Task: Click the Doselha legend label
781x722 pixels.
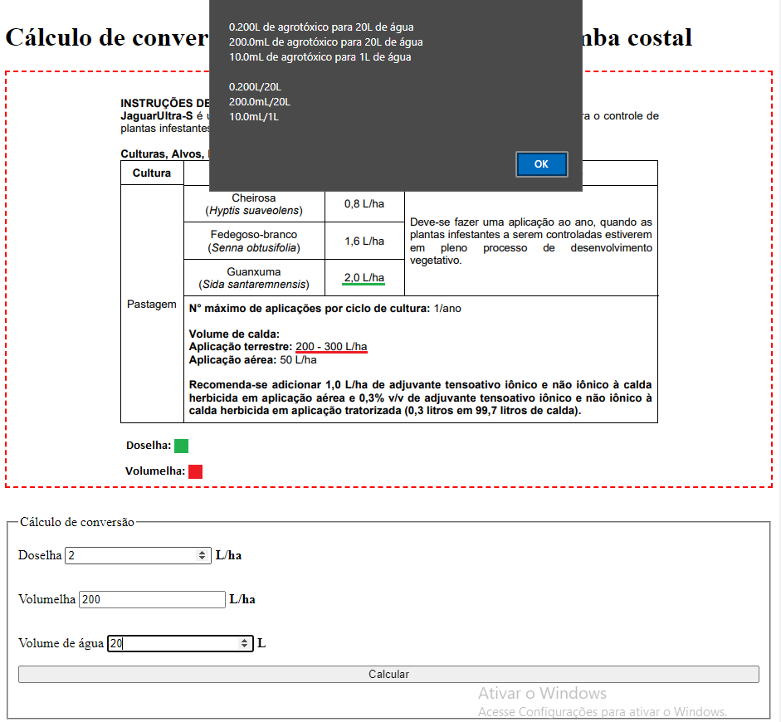Action: tap(149, 445)
